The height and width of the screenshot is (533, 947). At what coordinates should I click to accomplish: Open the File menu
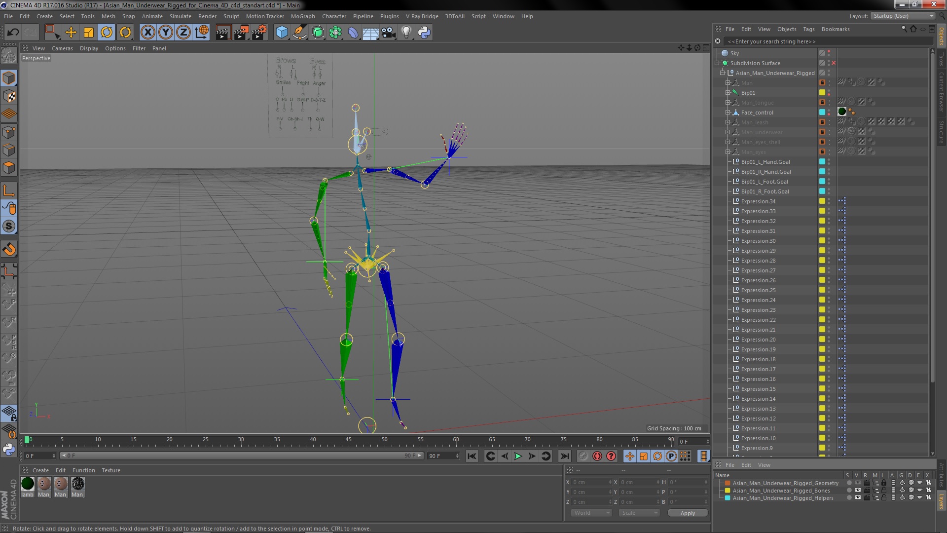pyautogui.click(x=8, y=16)
